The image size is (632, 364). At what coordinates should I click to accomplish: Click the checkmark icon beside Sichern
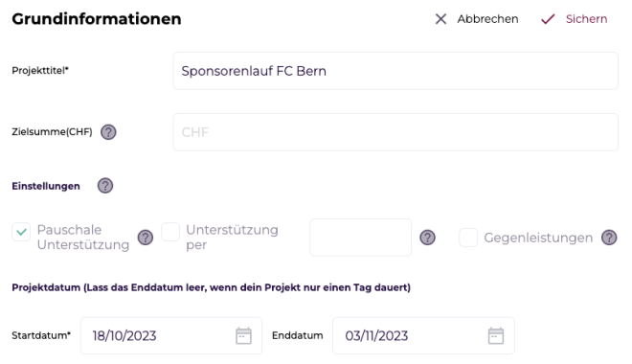click(x=548, y=19)
